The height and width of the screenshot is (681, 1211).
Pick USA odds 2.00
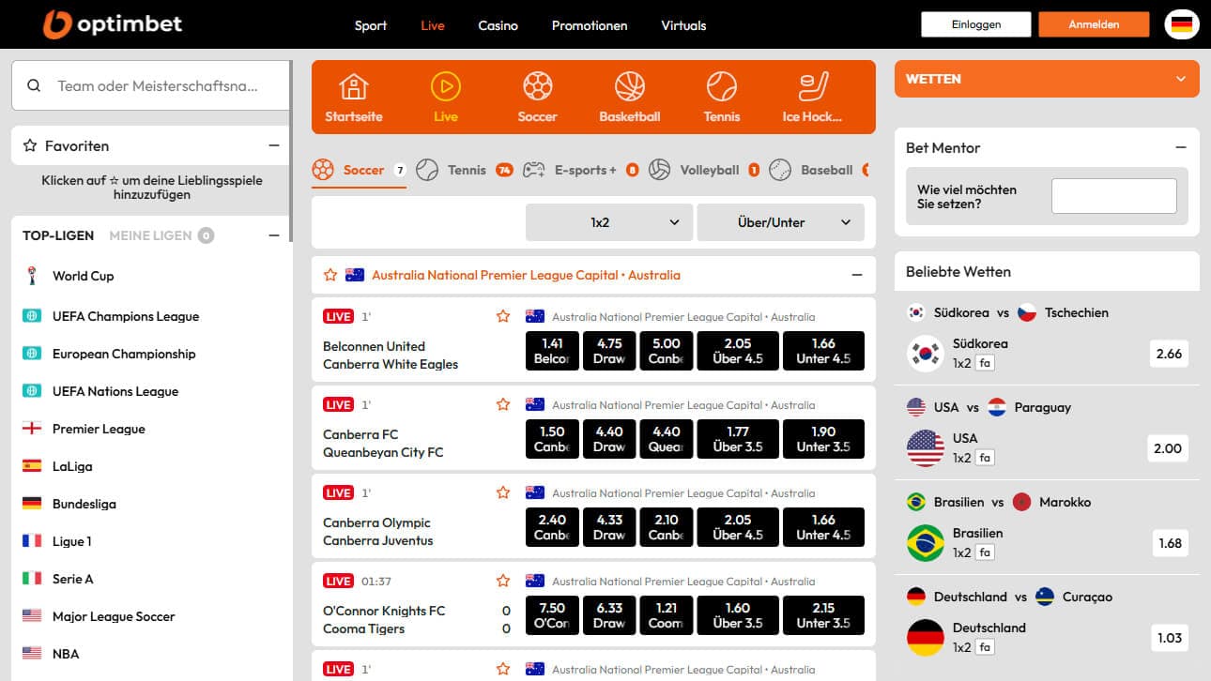1167,448
